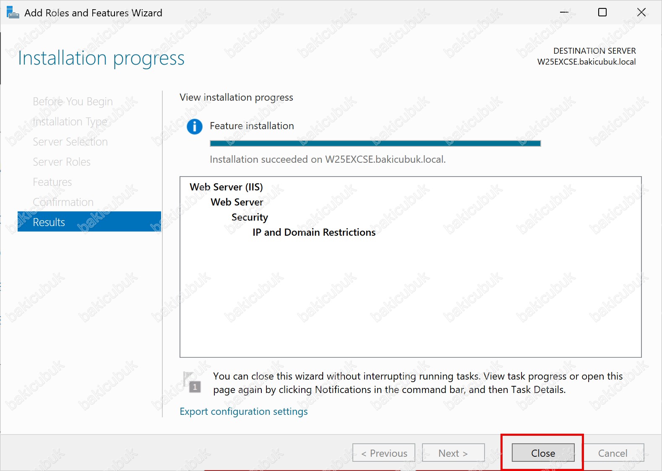
Task: Click the Next button
Action: coord(453,453)
